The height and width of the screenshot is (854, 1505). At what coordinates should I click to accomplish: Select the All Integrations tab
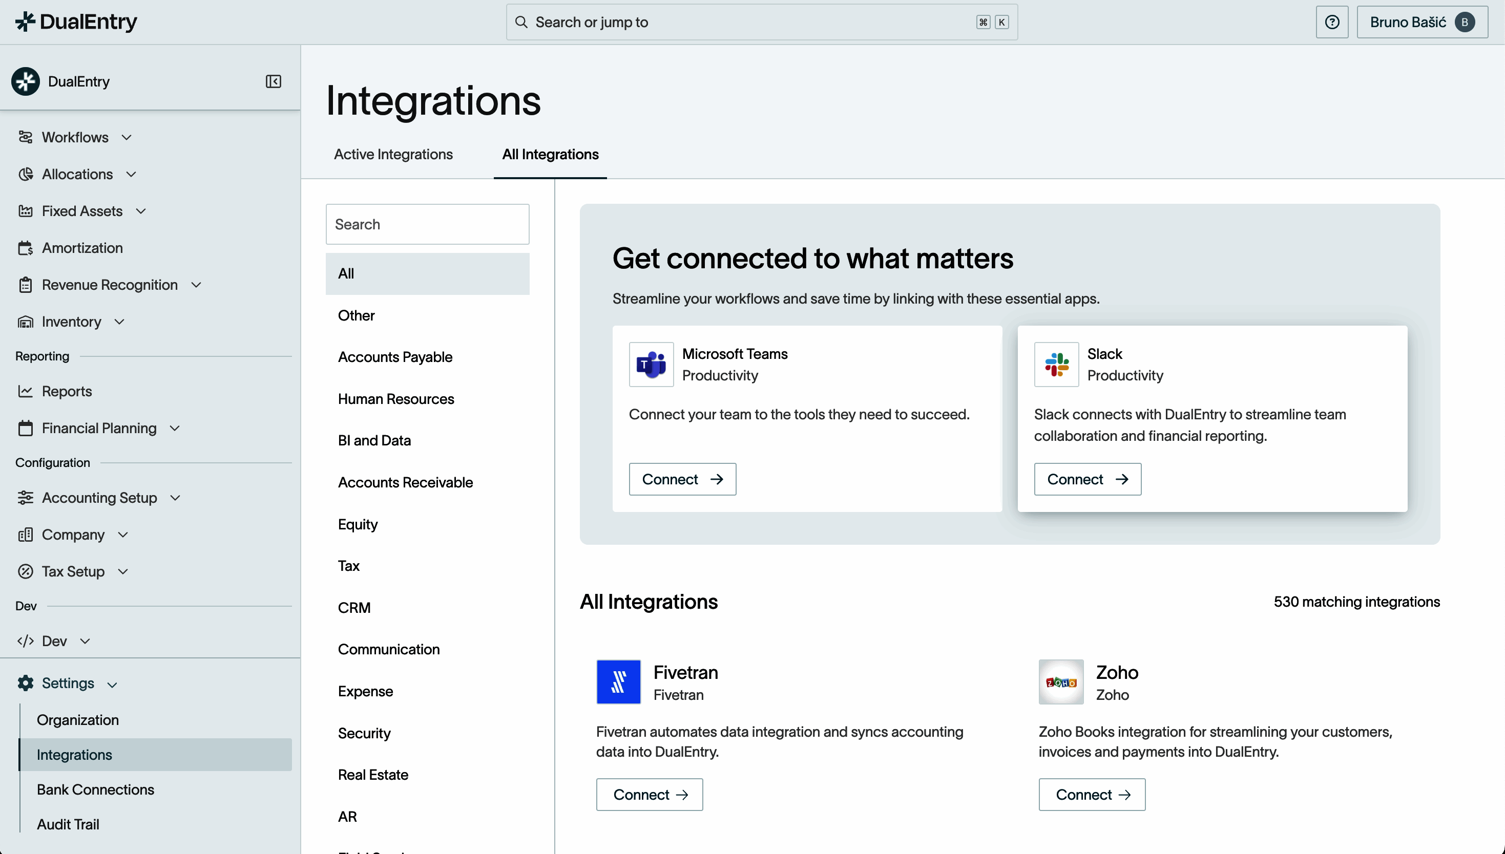(x=550, y=154)
